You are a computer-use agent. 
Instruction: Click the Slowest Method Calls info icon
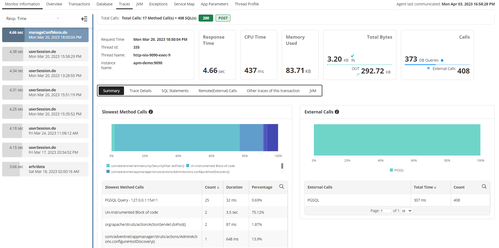(151, 112)
